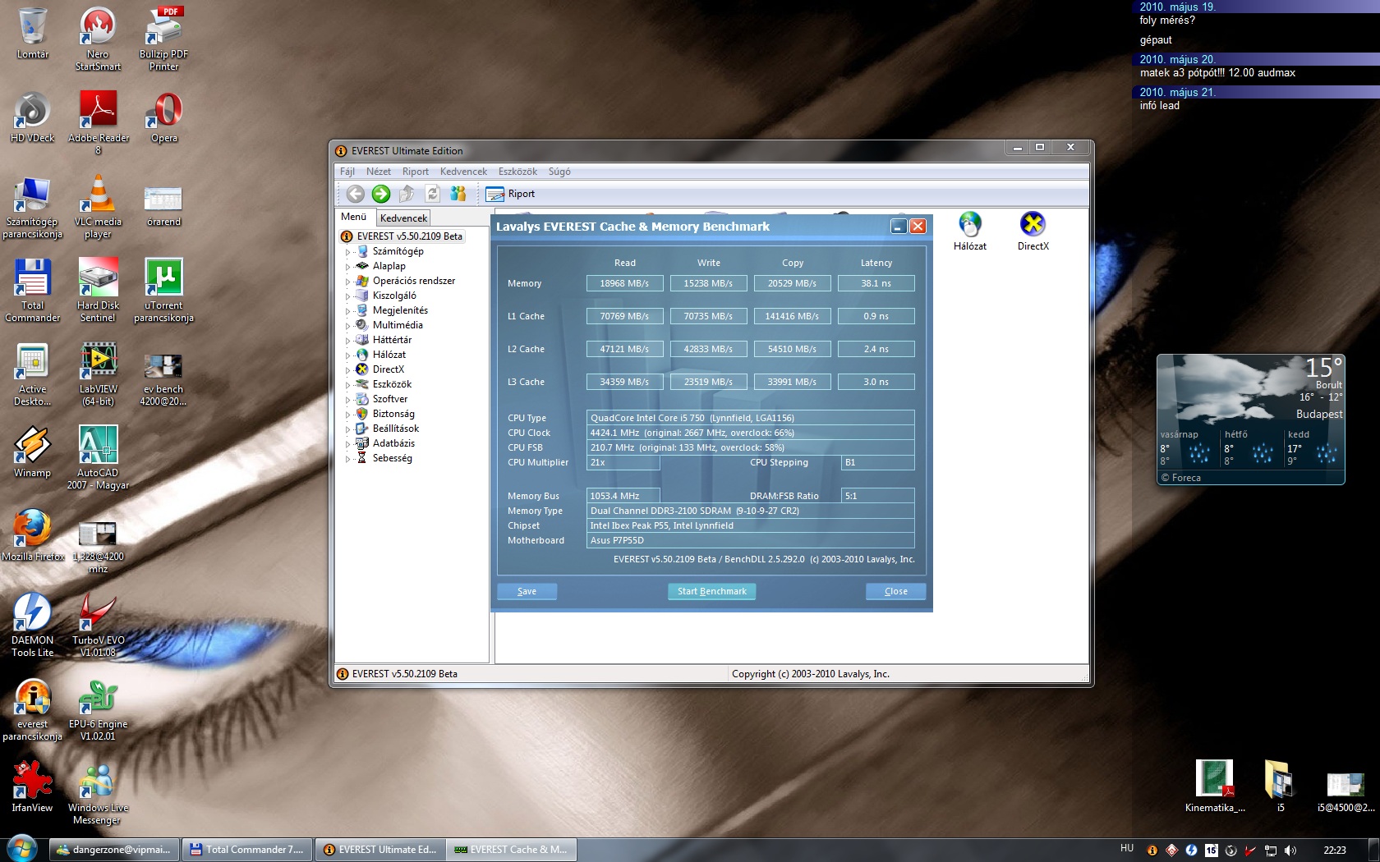Open the Súgó menu

click(x=559, y=172)
